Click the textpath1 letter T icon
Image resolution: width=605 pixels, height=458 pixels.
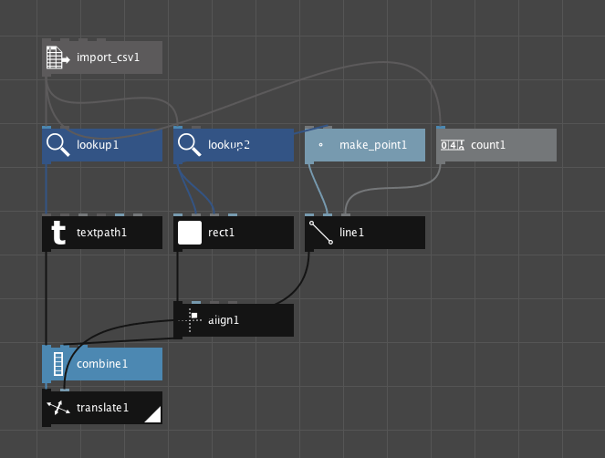[x=58, y=233]
